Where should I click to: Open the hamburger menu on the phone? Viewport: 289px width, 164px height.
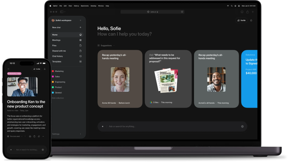pos(8,69)
